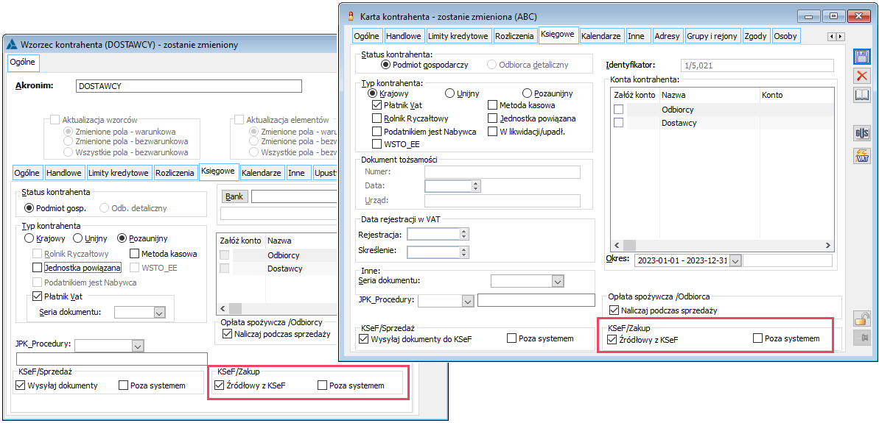Toggle Jednostka powiązana in Wzorzec kontrahenta window

[x=37, y=268]
